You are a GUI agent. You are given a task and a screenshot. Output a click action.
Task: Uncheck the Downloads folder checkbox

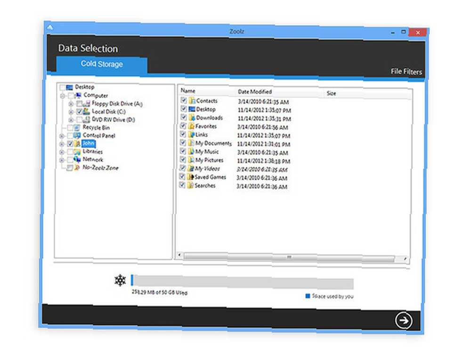coord(183,117)
